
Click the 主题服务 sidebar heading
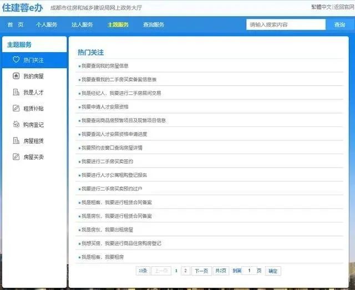(x=19, y=44)
